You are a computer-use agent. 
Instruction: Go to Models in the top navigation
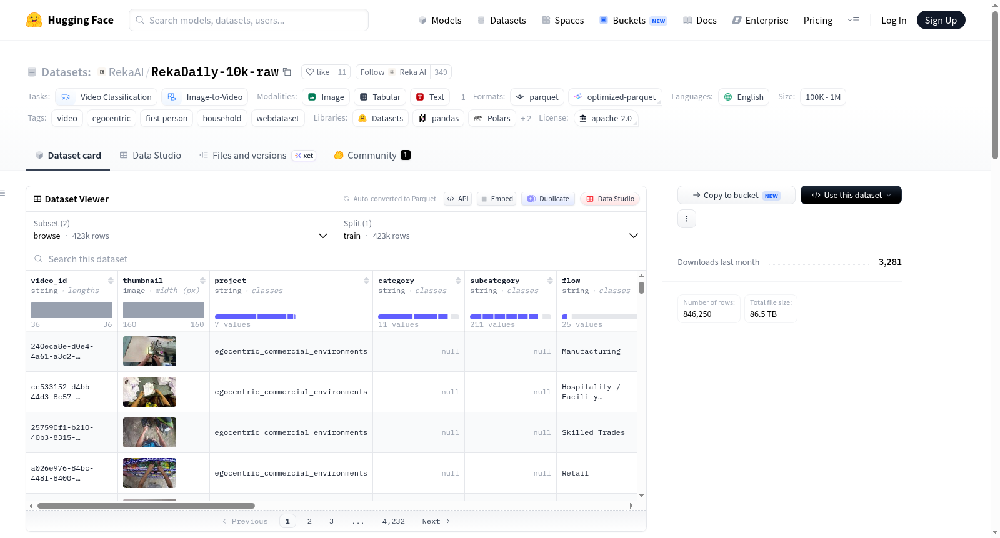(440, 20)
